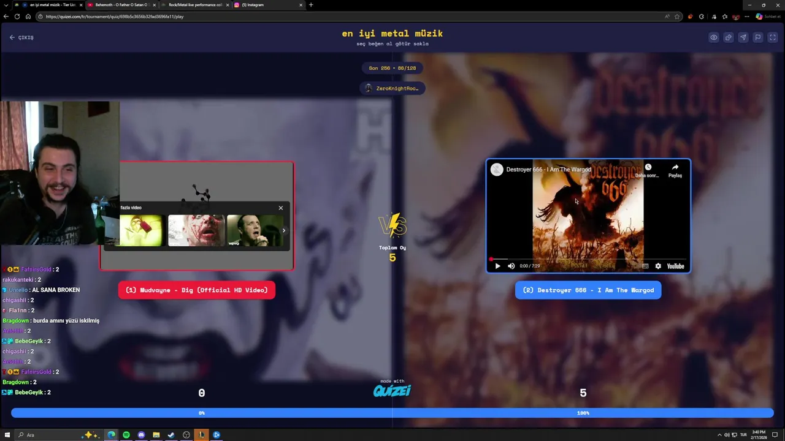Screen dimensions: 785x441
Task: Open OBS Studio from taskbar
Action: [186, 435]
